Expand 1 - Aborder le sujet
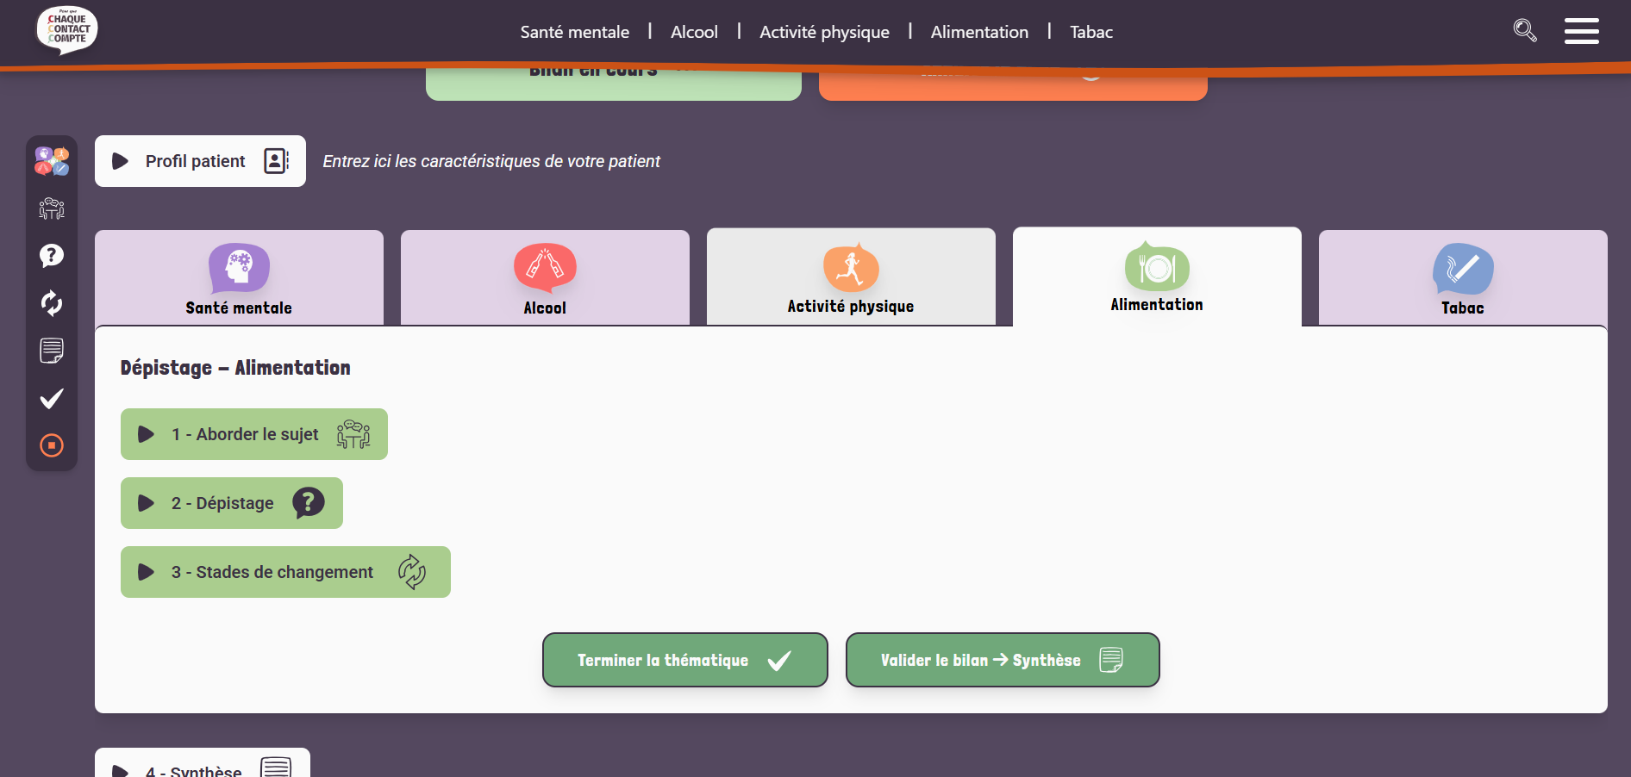 click(x=254, y=434)
